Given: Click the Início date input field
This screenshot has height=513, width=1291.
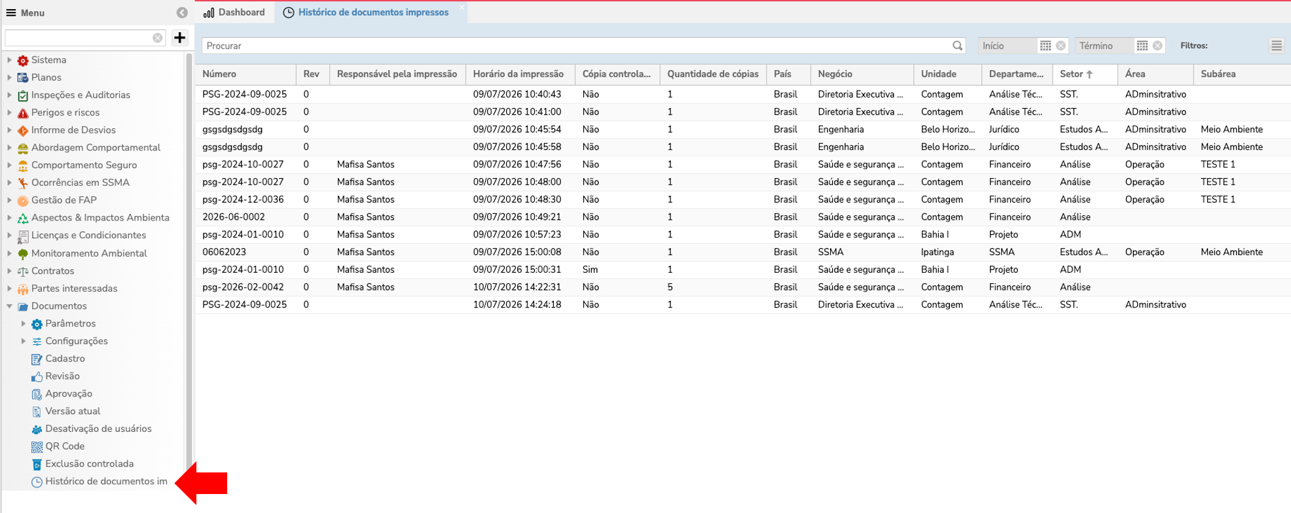Looking at the screenshot, I should click(x=1007, y=46).
